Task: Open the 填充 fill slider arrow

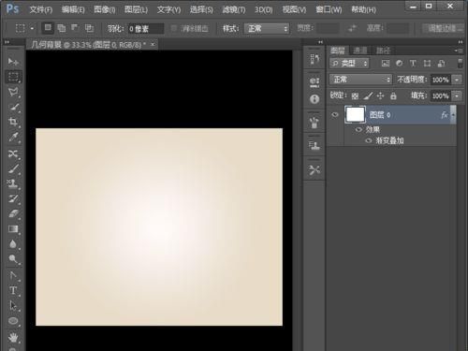Action: [x=457, y=95]
